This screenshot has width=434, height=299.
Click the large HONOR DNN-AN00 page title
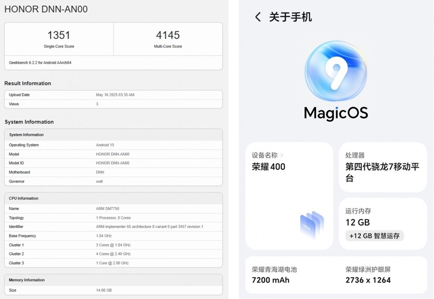point(46,9)
